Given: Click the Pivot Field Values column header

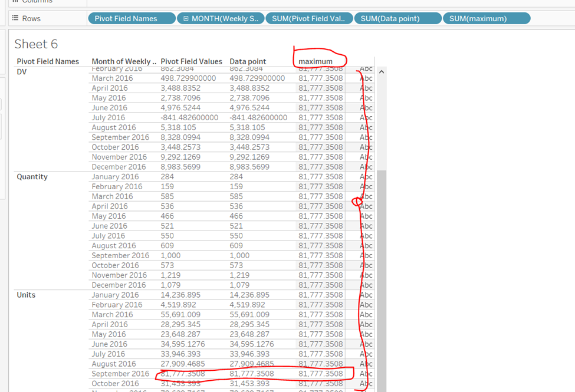Looking at the screenshot, I should pyautogui.click(x=192, y=61).
